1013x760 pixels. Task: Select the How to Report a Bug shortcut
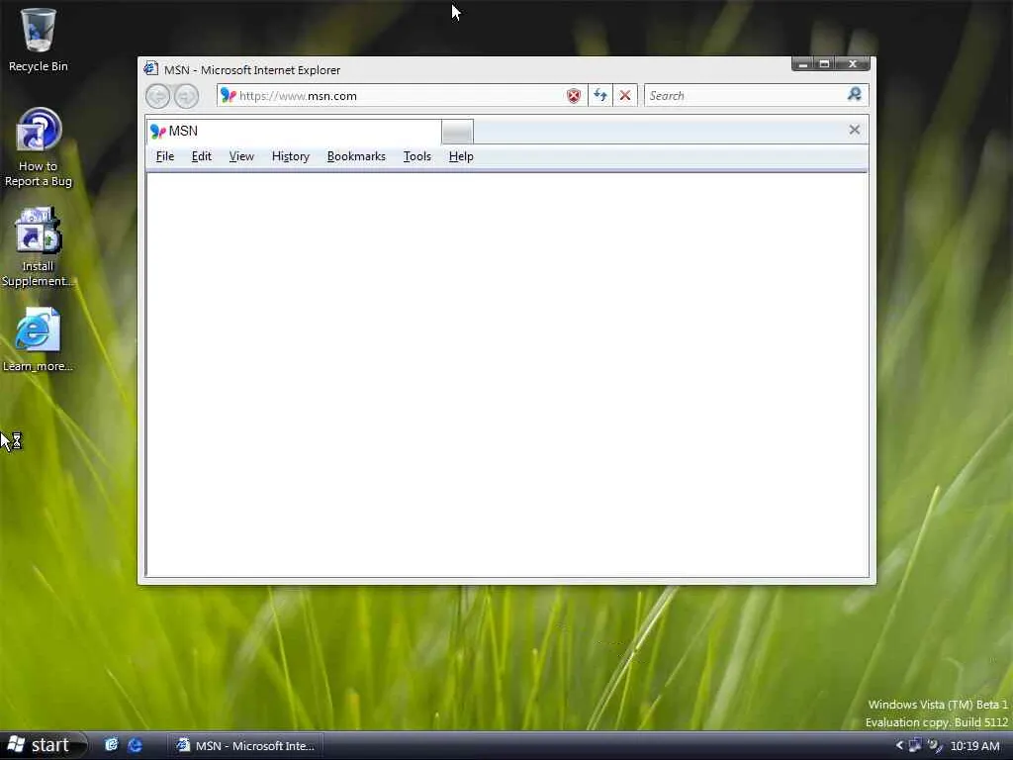(39, 148)
